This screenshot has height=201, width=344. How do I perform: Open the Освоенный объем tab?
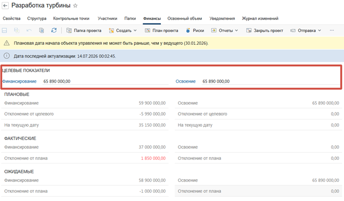click(x=185, y=18)
